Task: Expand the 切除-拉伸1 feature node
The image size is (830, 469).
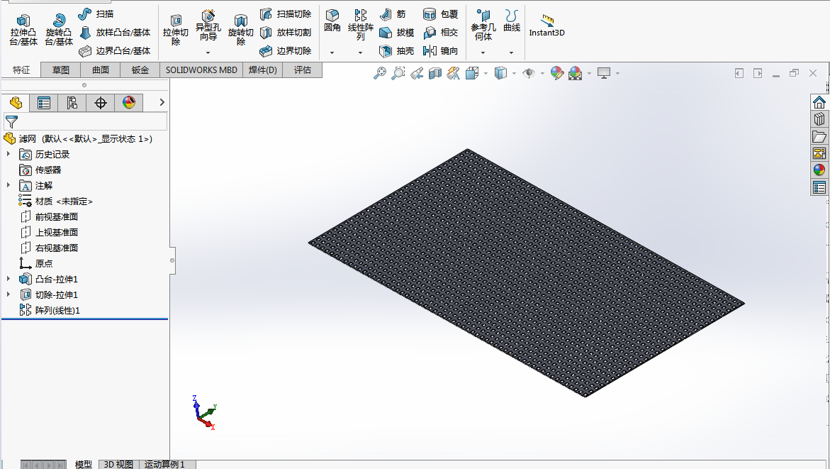Action: pyautogui.click(x=8, y=294)
